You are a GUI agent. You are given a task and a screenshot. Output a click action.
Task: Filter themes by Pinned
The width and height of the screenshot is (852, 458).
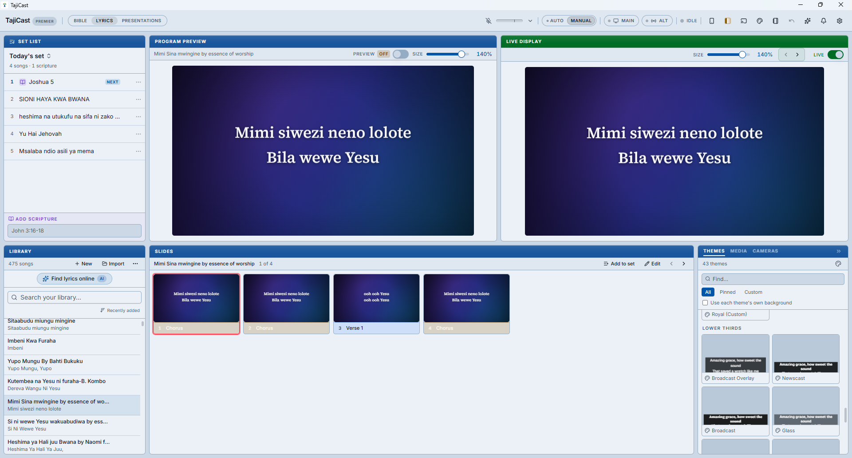pyautogui.click(x=727, y=292)
